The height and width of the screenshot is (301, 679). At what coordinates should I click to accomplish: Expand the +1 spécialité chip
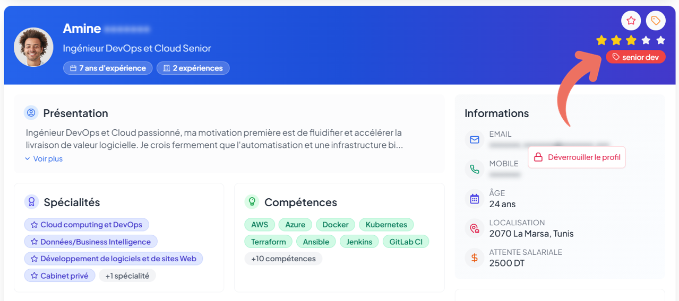point(127,276)
